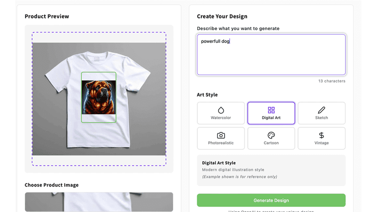Screen dimensions: 378x212
Task: Select the Cartoon style label
Action: (271, 143)
